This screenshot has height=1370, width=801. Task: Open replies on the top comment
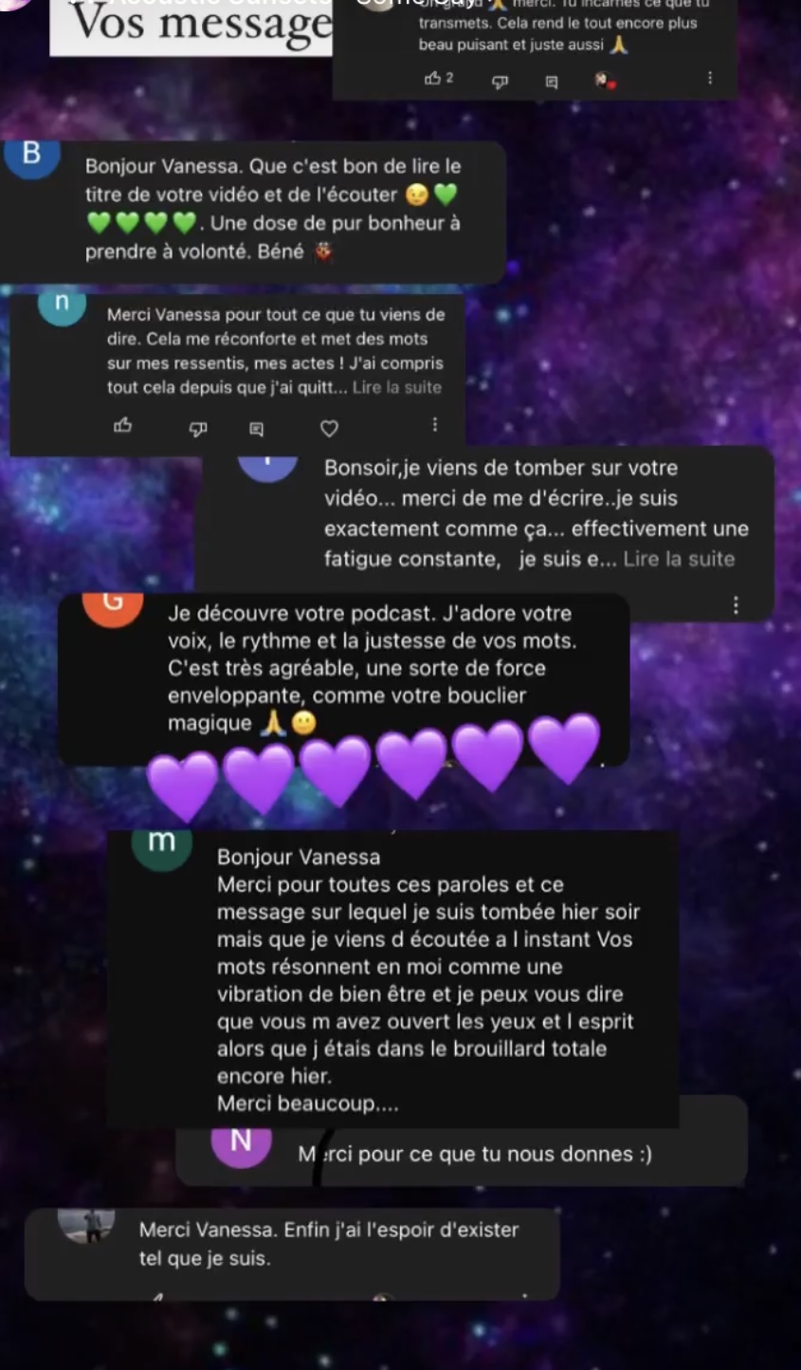552,82
